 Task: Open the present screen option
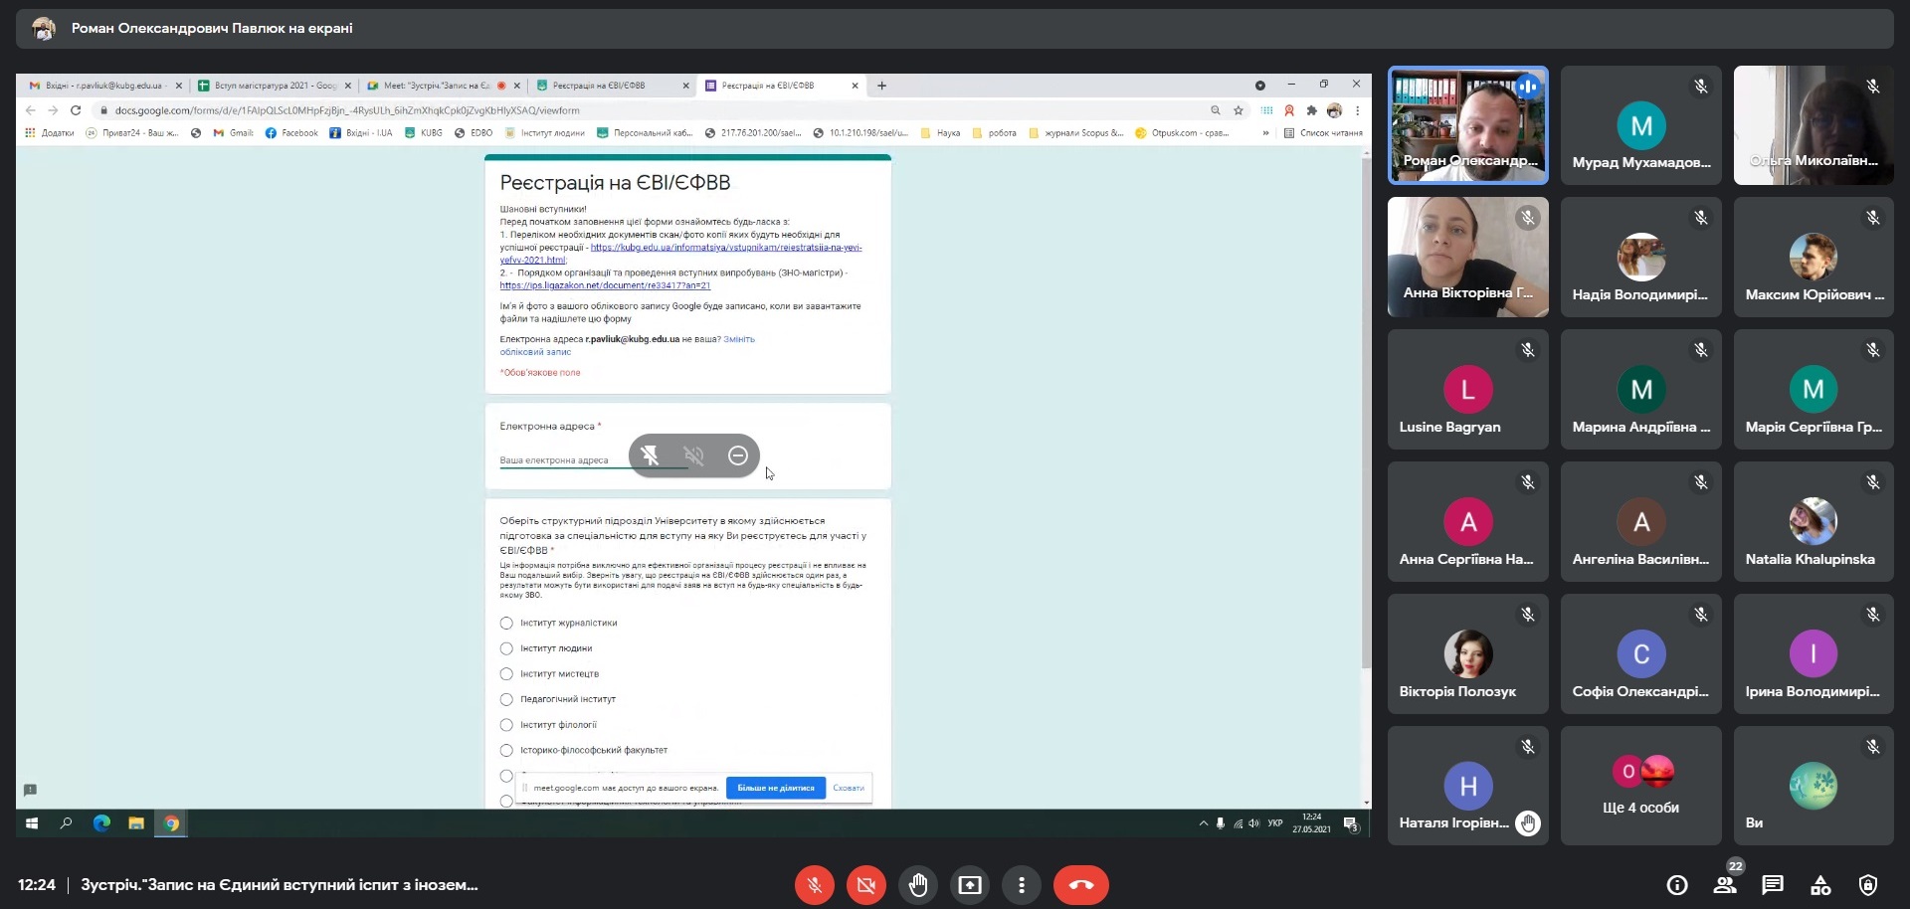tap(970, 885)
